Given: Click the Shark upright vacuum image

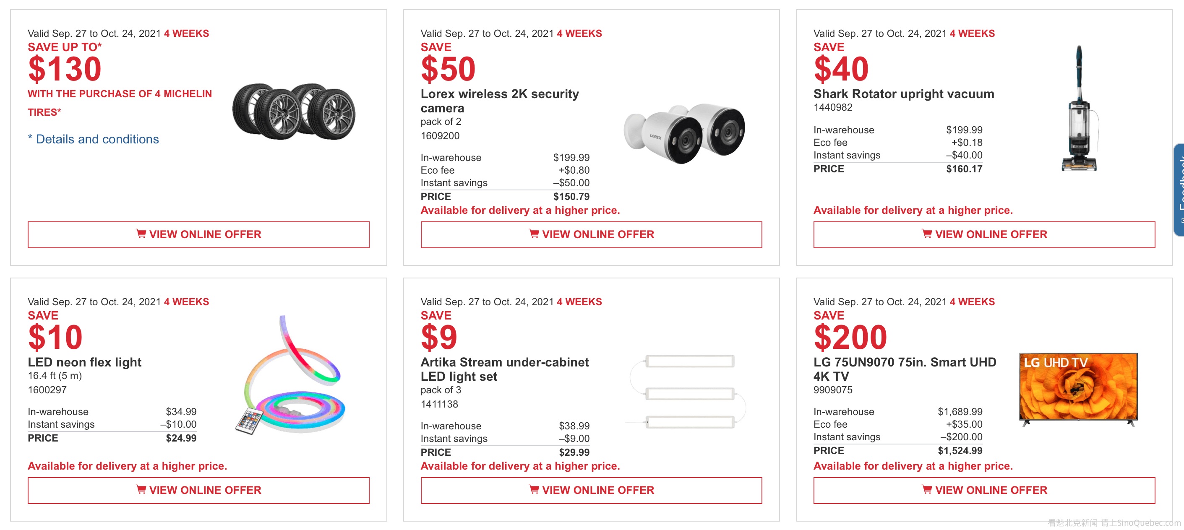Looking at the screenshot, I should click(x=1079, y=109).
